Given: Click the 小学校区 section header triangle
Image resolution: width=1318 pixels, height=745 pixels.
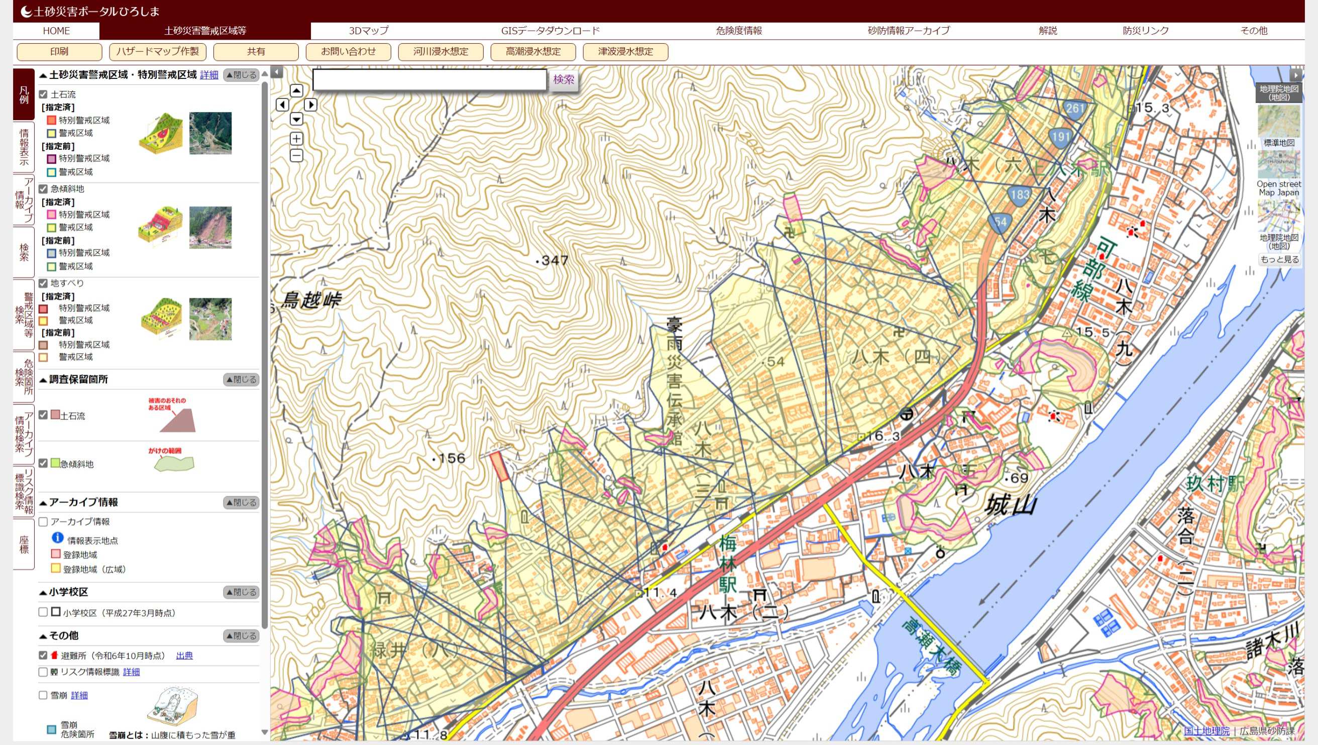Looking at the screenshot, I should point(44,592).
